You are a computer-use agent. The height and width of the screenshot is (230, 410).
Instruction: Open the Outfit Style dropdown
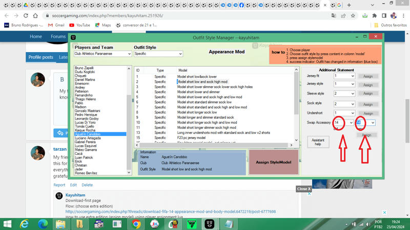180,54
